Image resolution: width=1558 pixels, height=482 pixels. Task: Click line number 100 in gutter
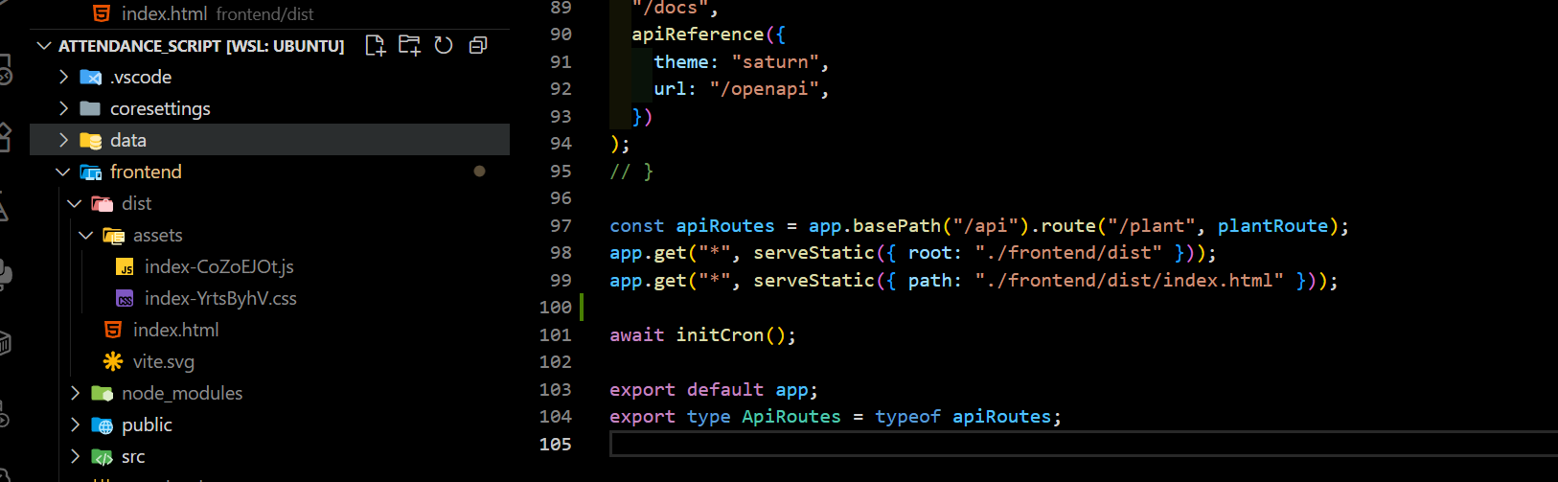pos(556,307)
